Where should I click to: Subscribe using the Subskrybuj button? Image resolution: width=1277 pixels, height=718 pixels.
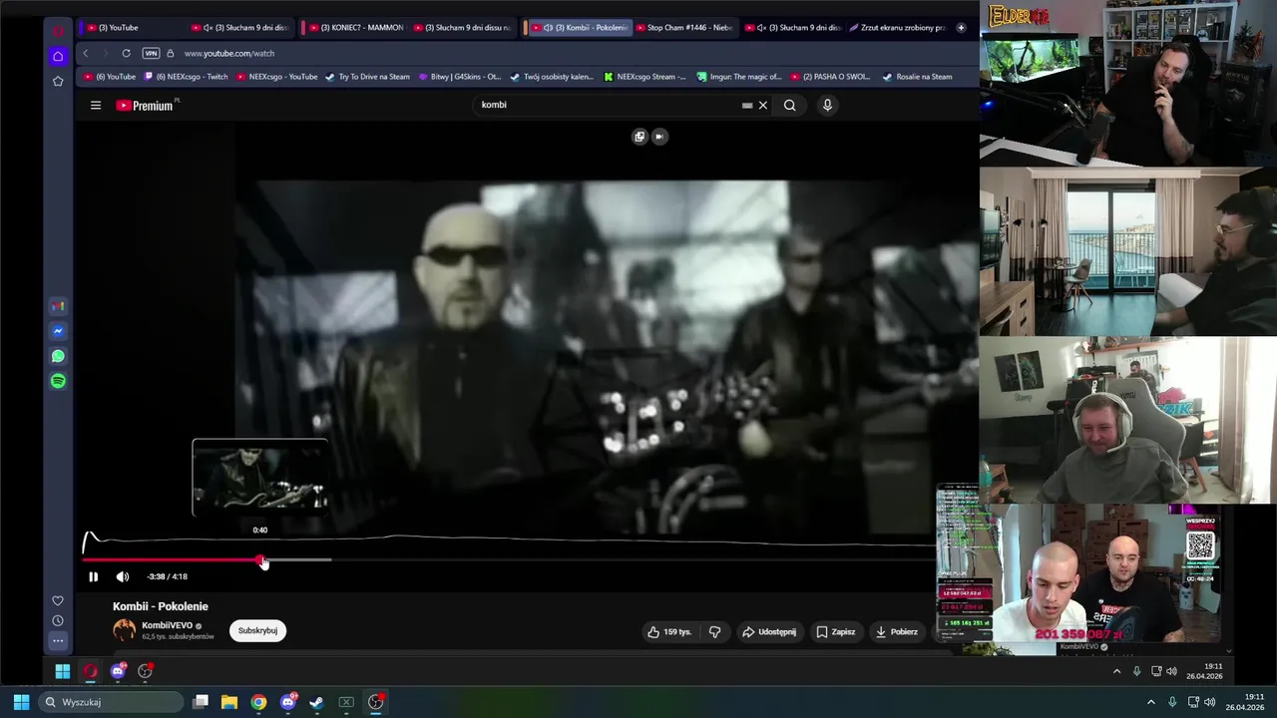coord(257,630)
